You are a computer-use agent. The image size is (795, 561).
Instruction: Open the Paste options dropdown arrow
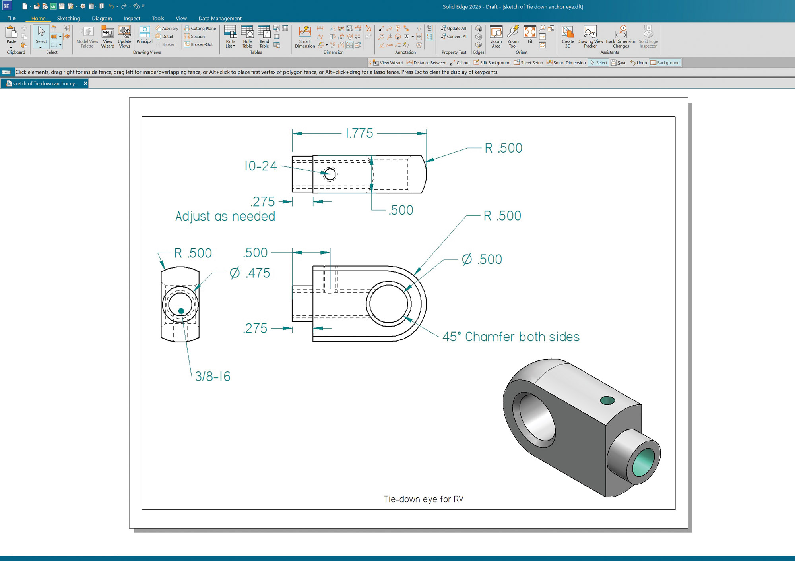(x=11, y=47)
